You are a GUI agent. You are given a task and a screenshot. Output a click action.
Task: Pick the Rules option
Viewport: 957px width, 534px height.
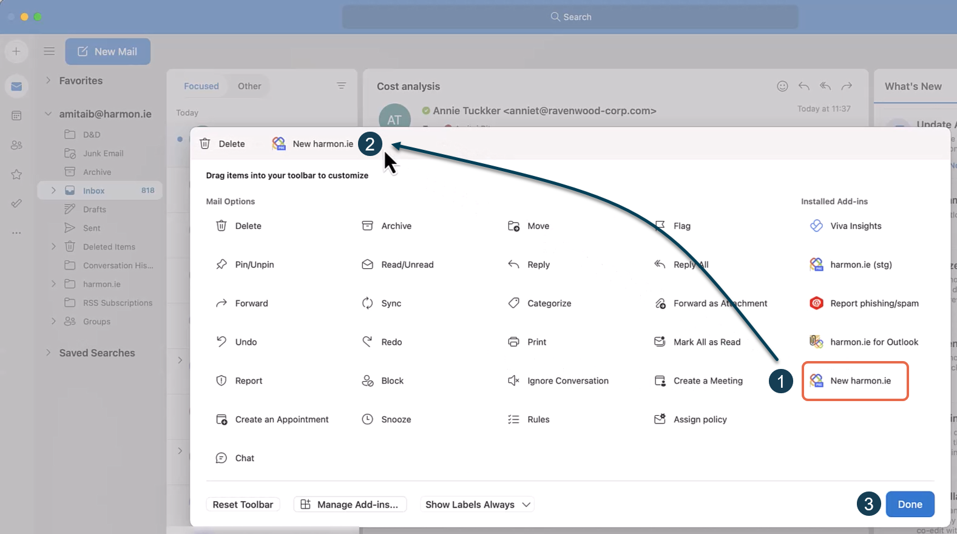click(x=529, y=419)
